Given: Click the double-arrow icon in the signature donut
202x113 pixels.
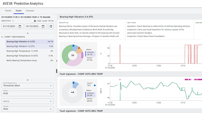Looking at the screenshot, I should tap(73, 92).
